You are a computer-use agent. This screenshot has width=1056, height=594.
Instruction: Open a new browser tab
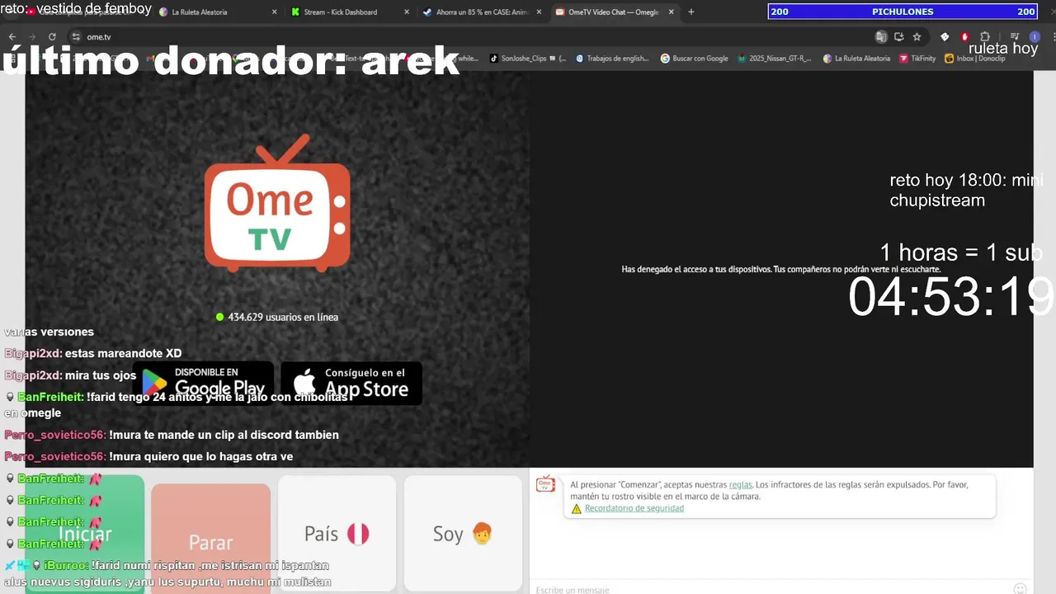click(691, 12)
